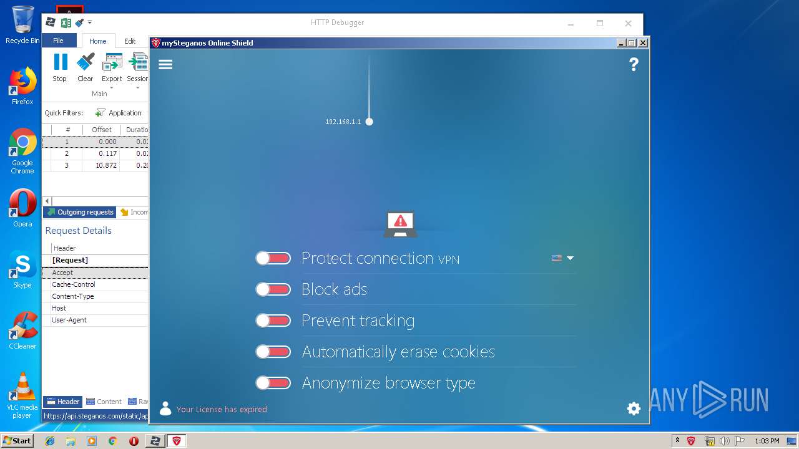Switch to the Header bottom tab
799x449 pixels.
click(x=62, y=402)
